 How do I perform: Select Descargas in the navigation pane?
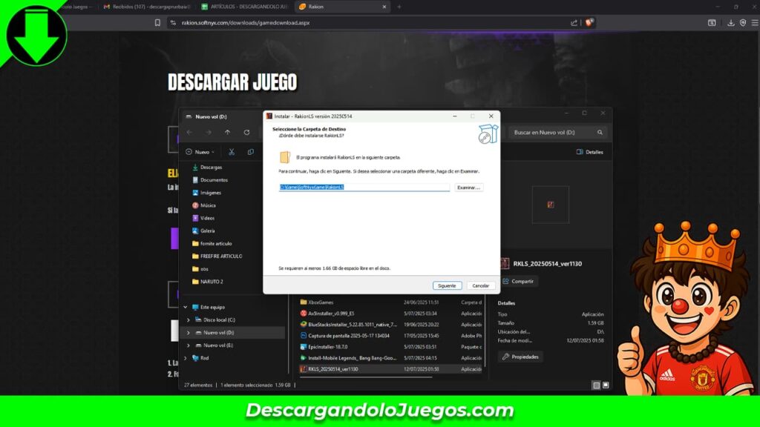pyautogui.click(x=211, y=168)
